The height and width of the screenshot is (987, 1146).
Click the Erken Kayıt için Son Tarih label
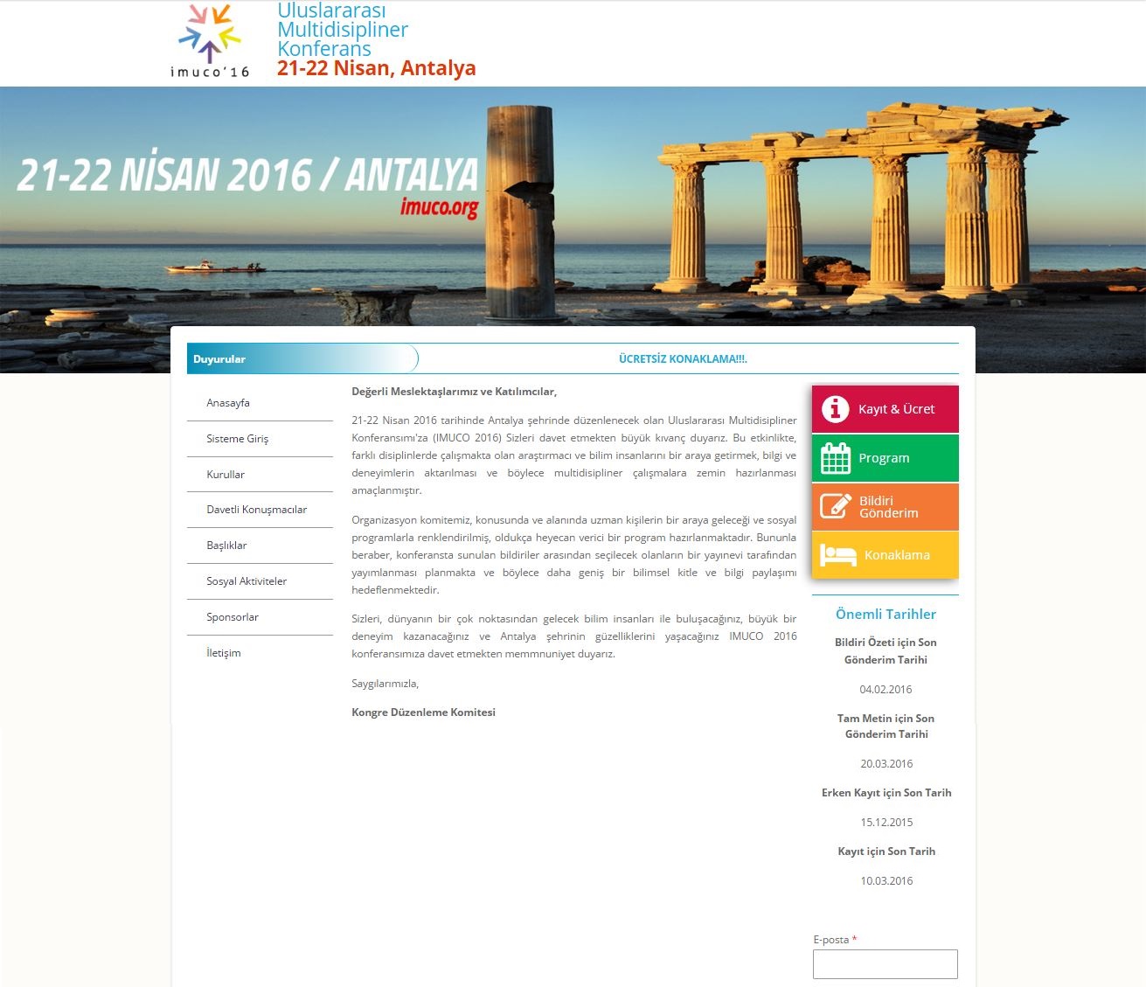click(x=886, y=793)
